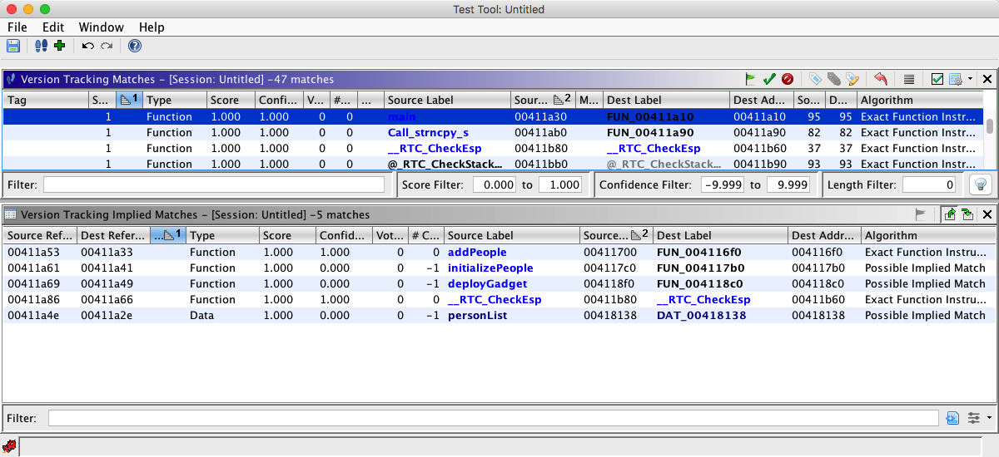Click the red arrow reset match icon
This screenshot has height=457, width=999.
[x=881, y=79]
